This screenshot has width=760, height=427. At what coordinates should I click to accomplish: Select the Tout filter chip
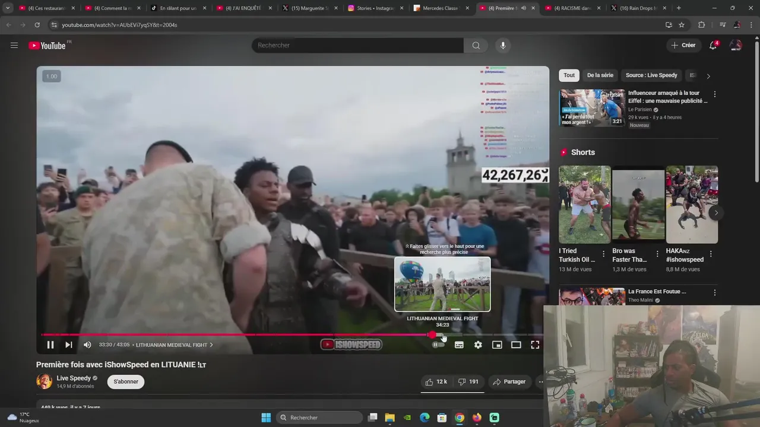(569, 75)
